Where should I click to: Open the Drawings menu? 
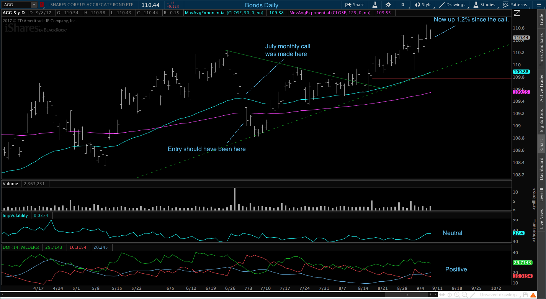pyautogui.click(x=452, y=5)
